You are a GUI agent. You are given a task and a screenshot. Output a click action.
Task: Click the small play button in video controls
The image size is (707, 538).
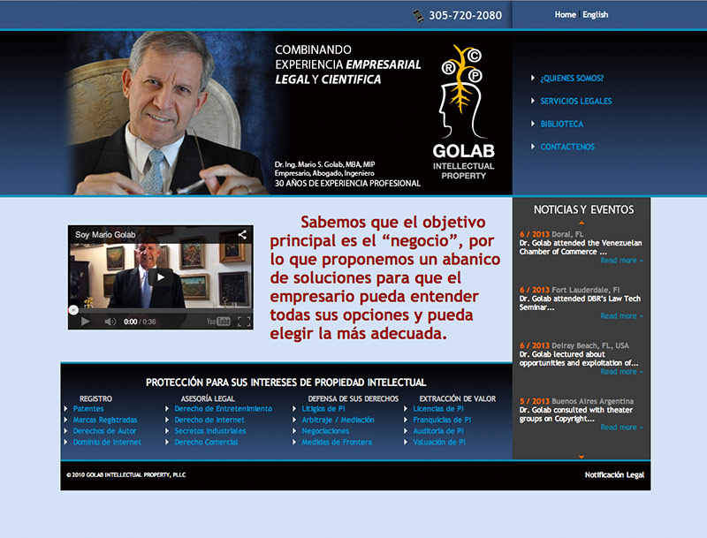coord(85,322)
